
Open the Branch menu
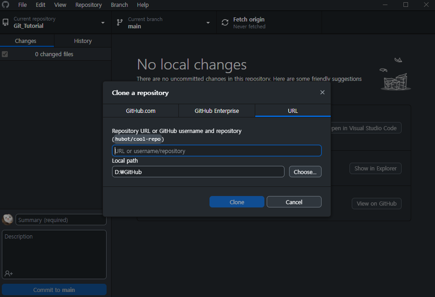tap(119, 5)
